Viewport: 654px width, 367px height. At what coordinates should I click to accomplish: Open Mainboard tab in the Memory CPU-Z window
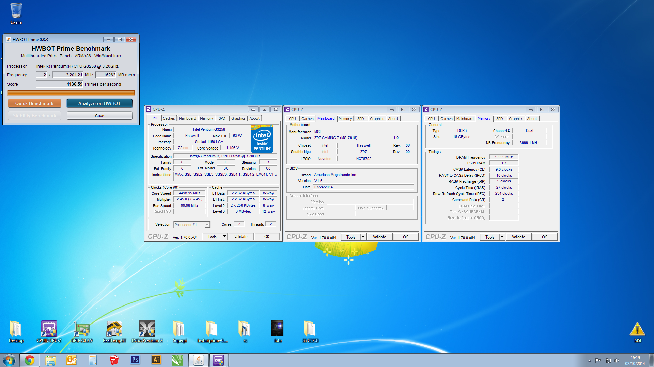point(465,119)
